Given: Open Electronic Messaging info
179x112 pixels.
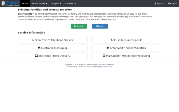Looking at the screenshot, I should [x=53, y=48].
